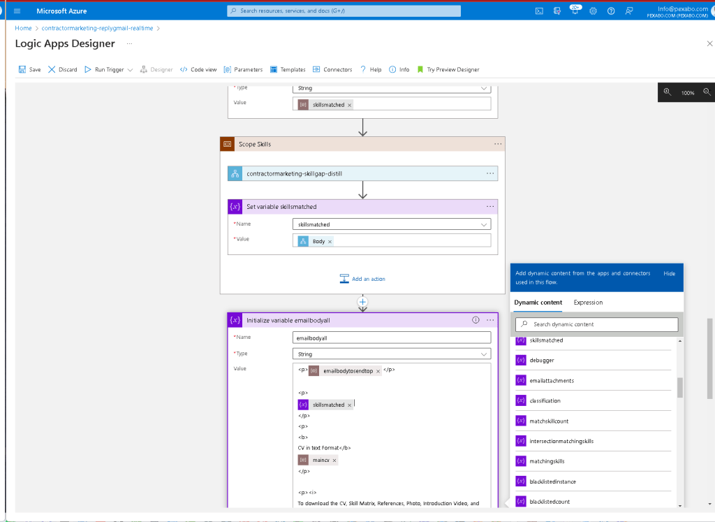The image size is (715, 522).
Task: Remove the Body token from Value
Action: click(x=330, y=242)
